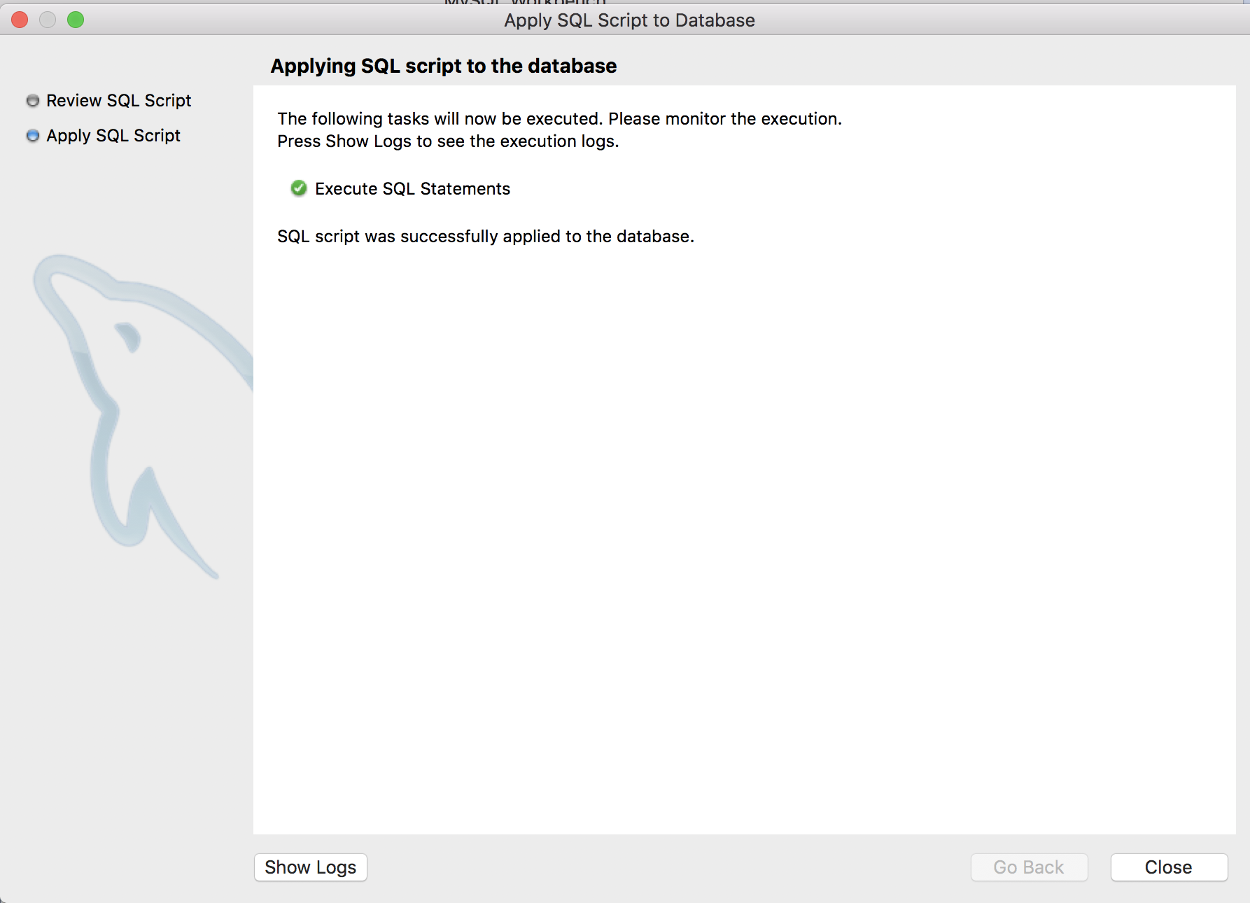
Task: Click the grayed yellow minimize control
Action: [46, 20]
